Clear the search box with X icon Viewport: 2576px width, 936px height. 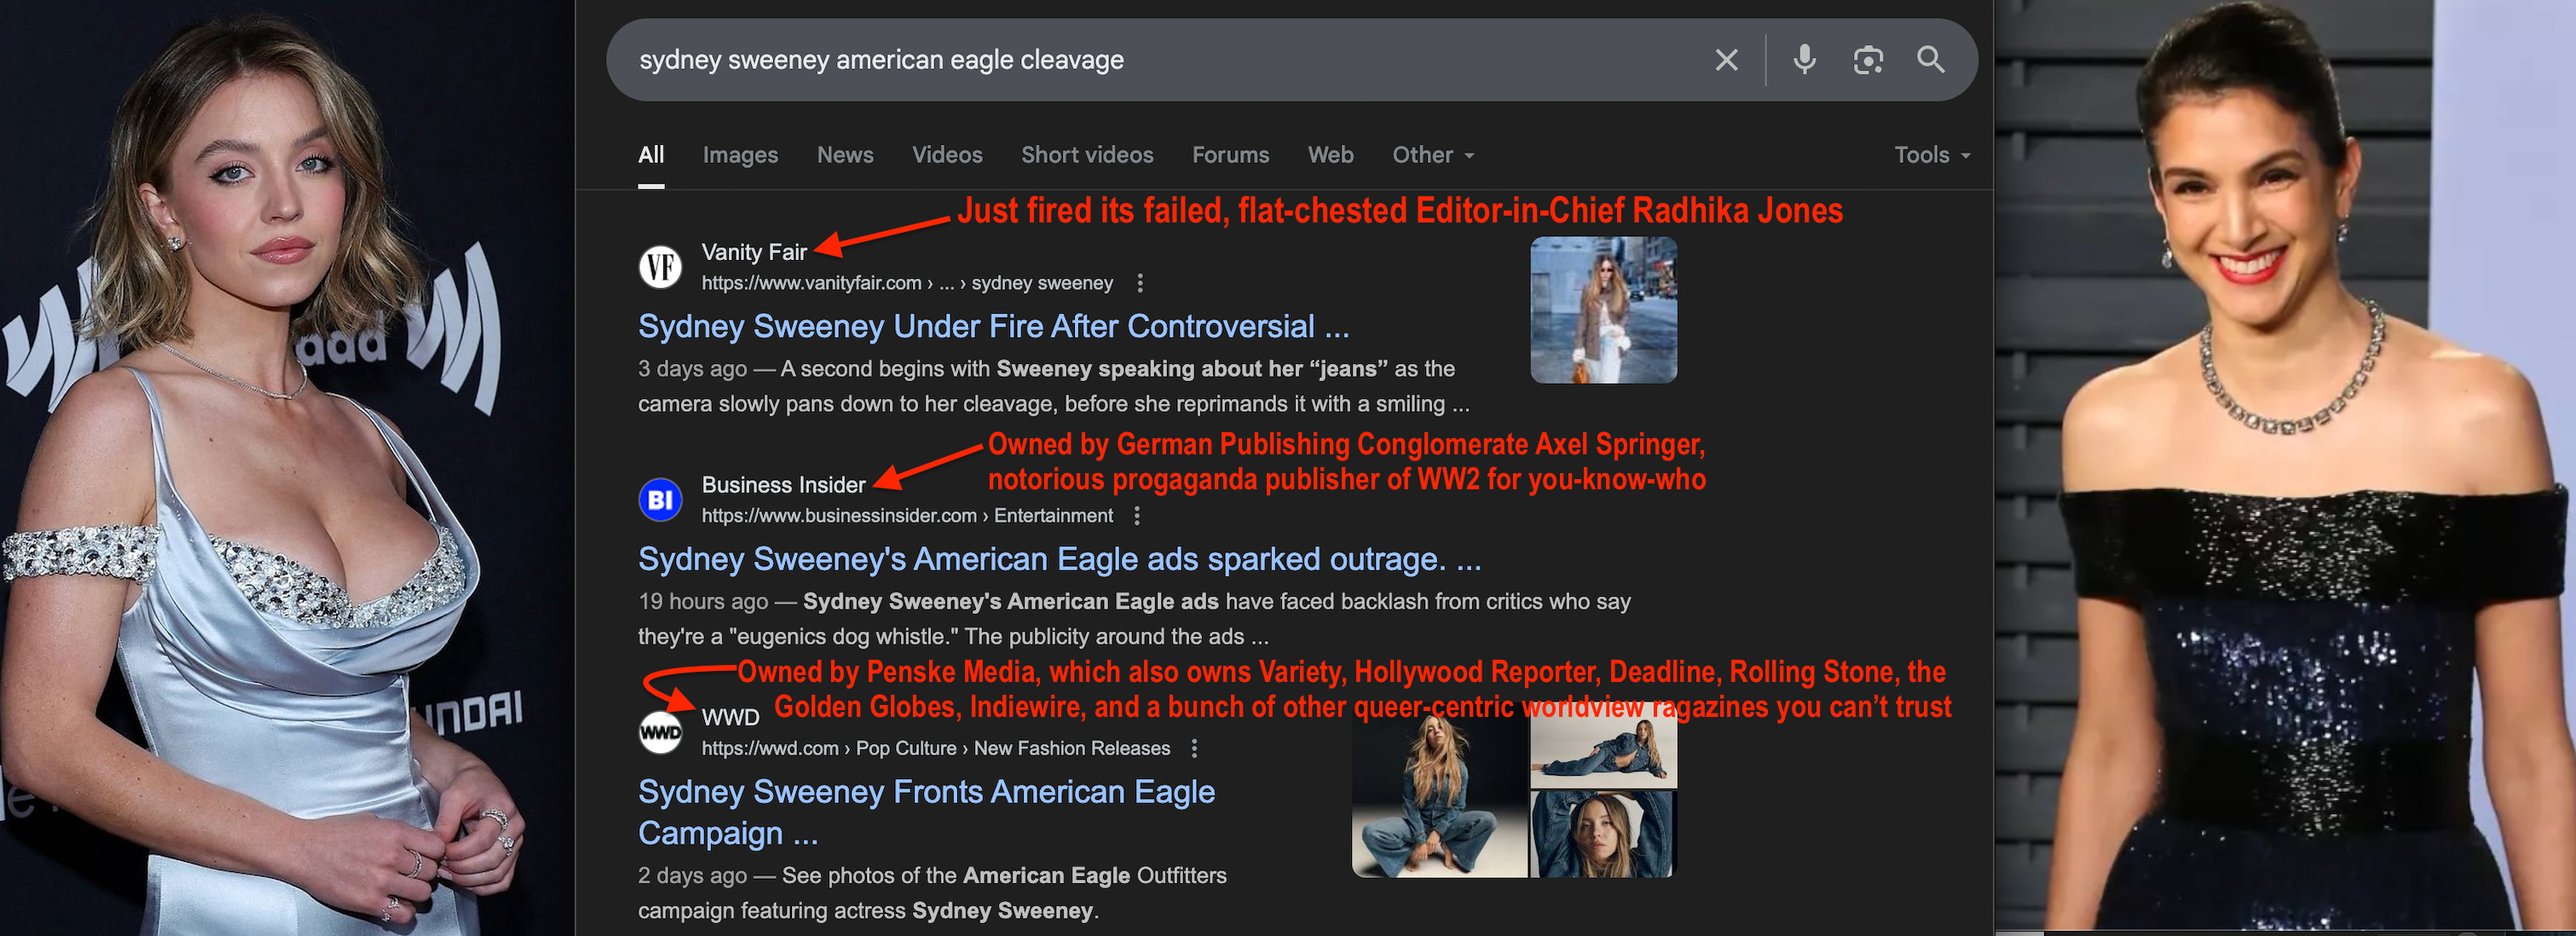[x=1726, y=60]
